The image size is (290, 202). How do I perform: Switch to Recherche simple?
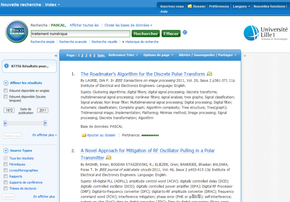[x=42, y=42]
